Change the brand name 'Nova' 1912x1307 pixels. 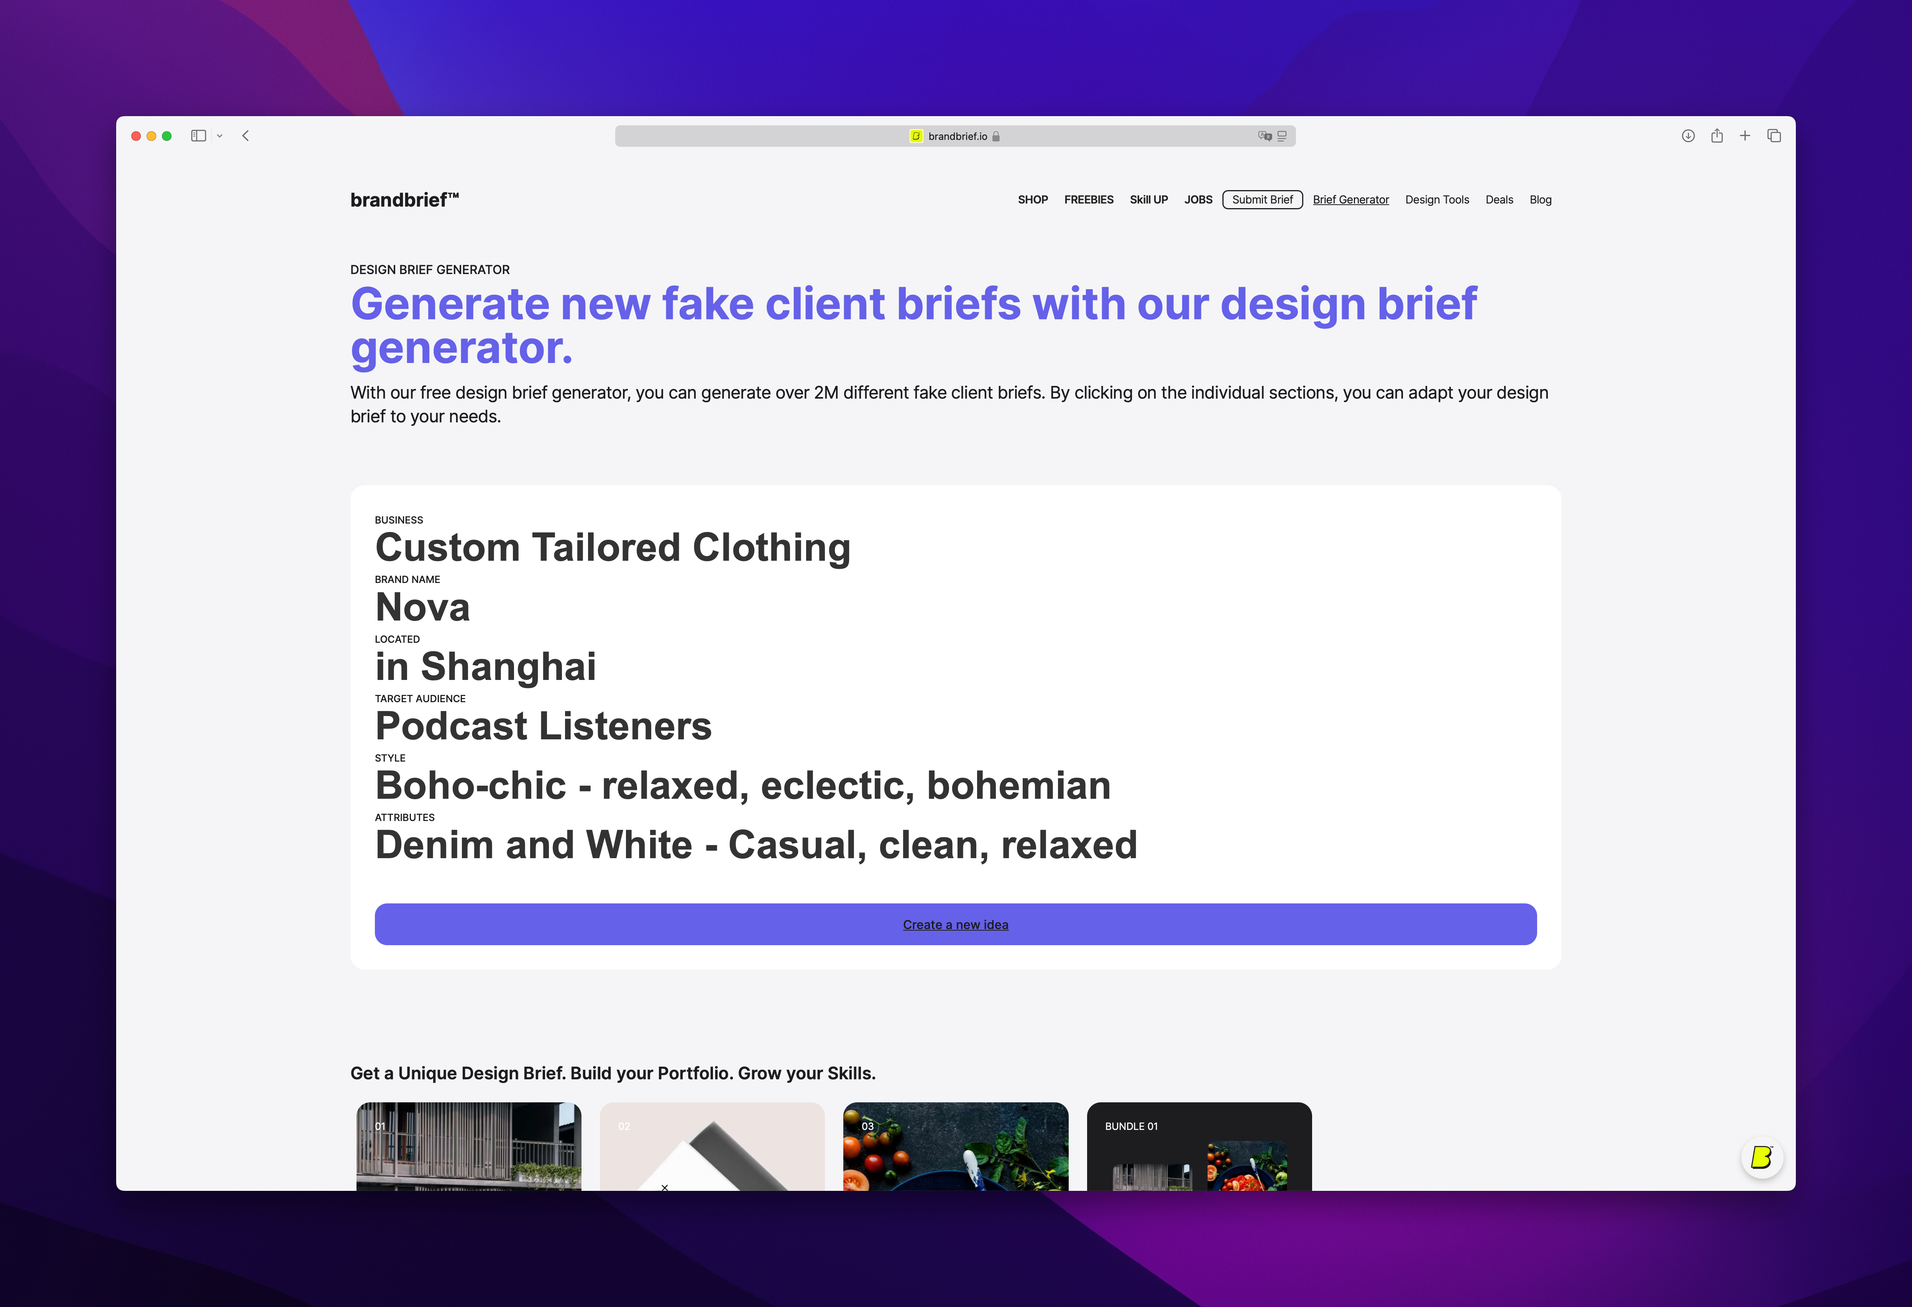coord(422,608)
